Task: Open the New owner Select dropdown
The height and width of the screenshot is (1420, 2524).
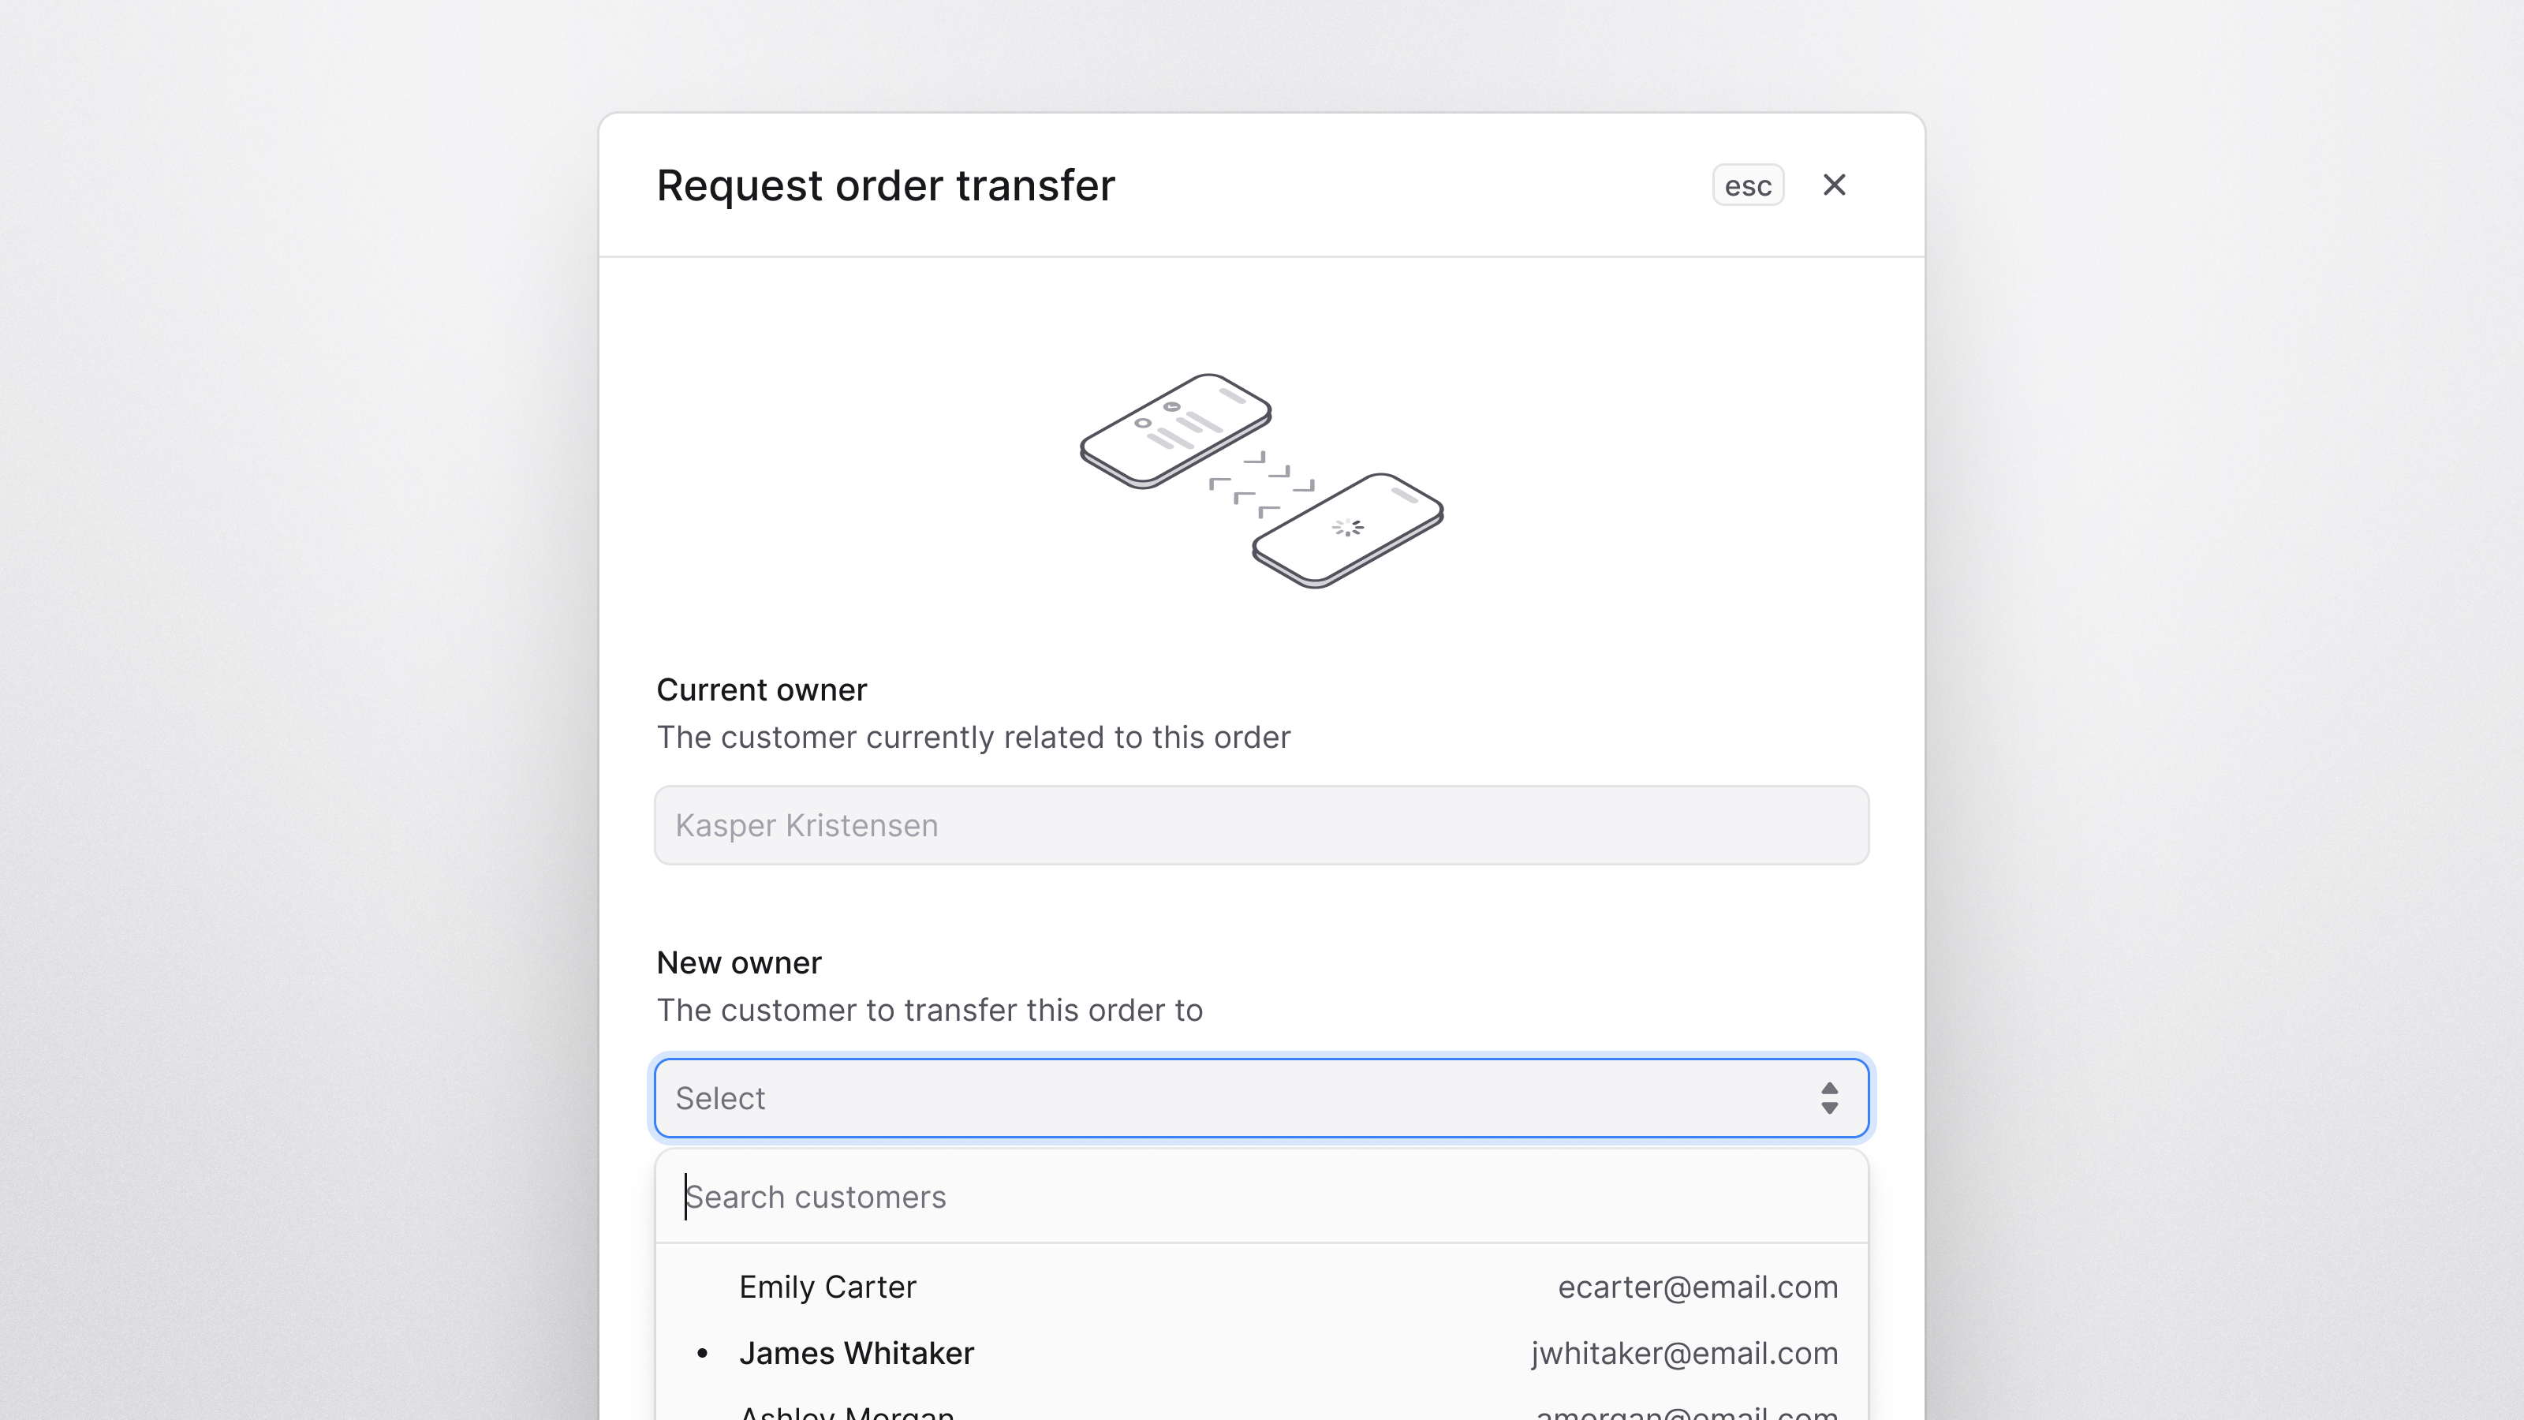Action: (x=1261, y=1097)
